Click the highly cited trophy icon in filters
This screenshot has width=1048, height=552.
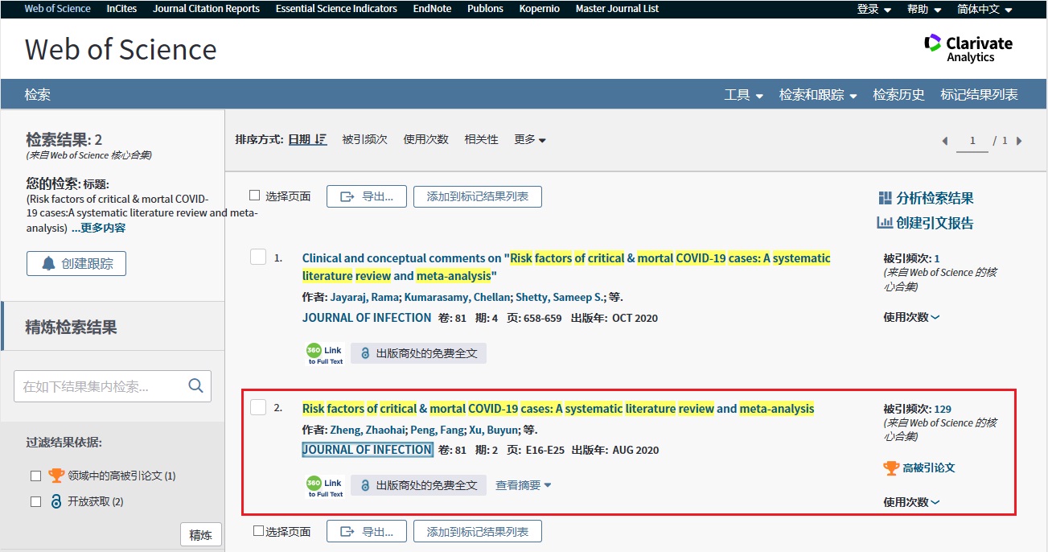click(x=55, y=476)
